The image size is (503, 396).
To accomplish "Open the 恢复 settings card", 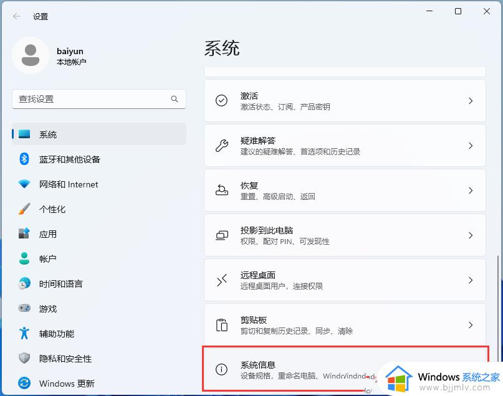I will [x=345, y=191].
